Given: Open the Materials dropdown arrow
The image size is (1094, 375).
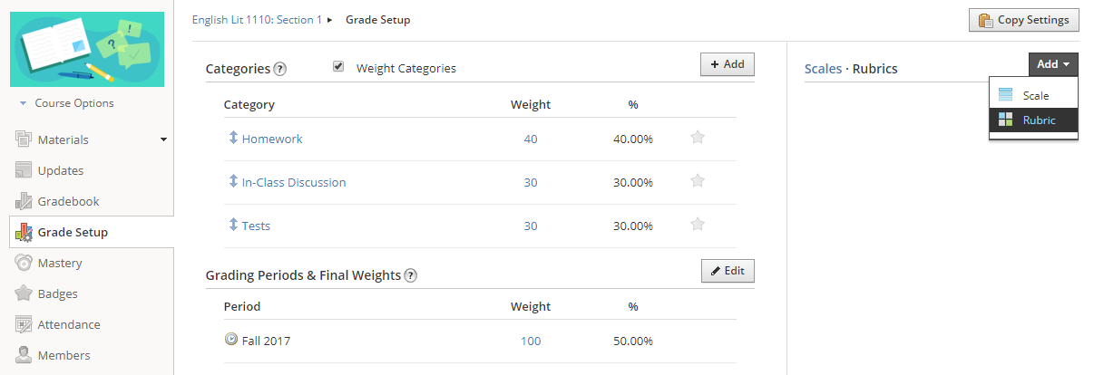Looking at the screenshot, I should (163, 139).
